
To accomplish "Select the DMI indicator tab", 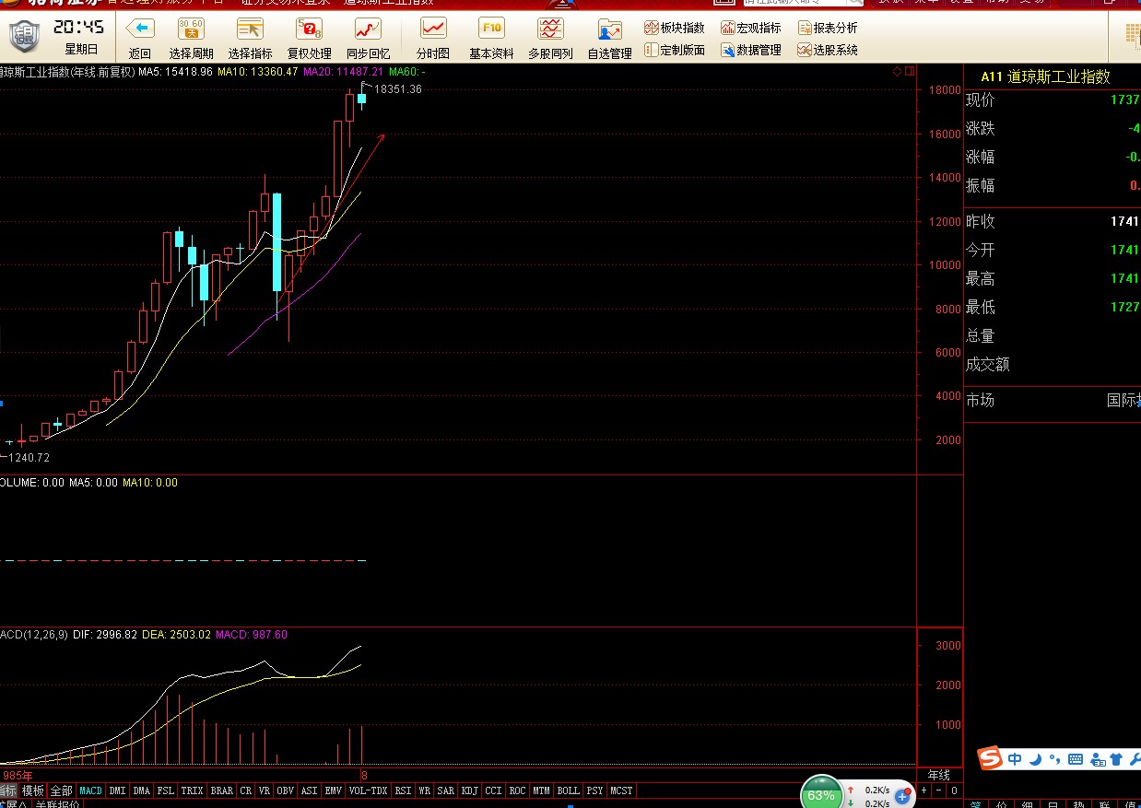I will 117,790.
